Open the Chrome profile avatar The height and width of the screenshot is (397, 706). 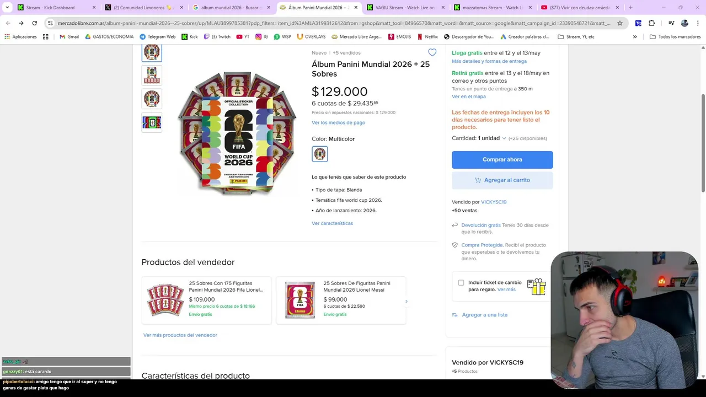(x=684, y=23)
